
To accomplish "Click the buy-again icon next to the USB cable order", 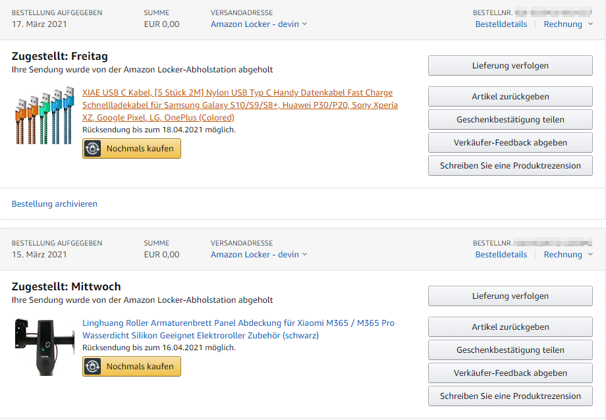I will pyautogui.click(x=92, y=148).
